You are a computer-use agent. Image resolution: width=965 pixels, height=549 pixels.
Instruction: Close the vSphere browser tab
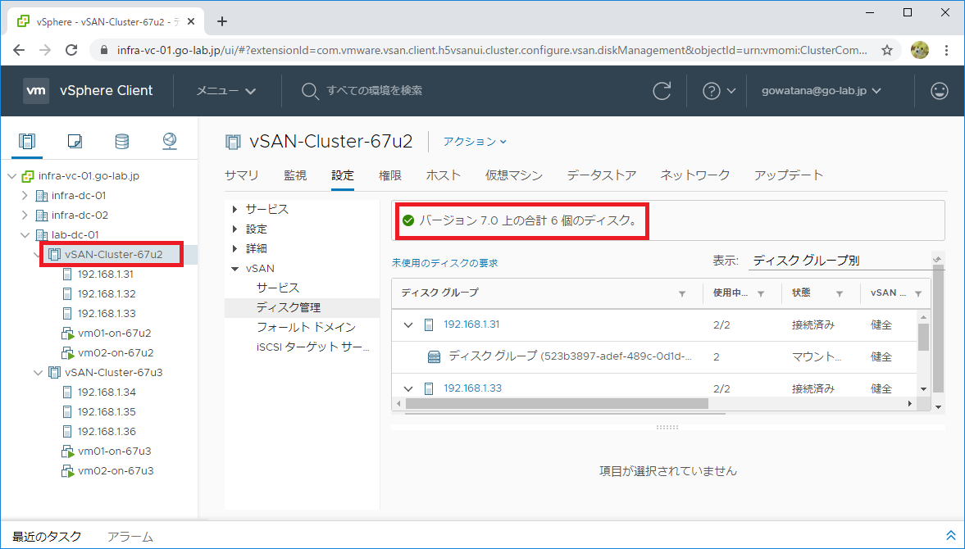pyautogui.click(x=191, y=21)
